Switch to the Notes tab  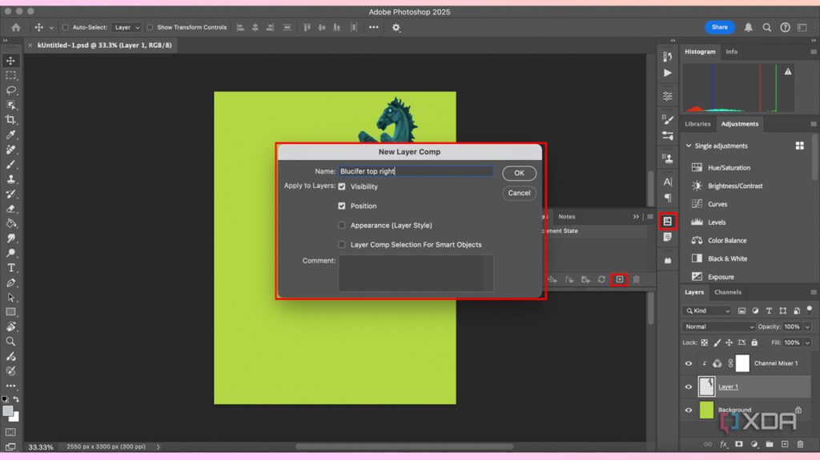tap(566, 217)
